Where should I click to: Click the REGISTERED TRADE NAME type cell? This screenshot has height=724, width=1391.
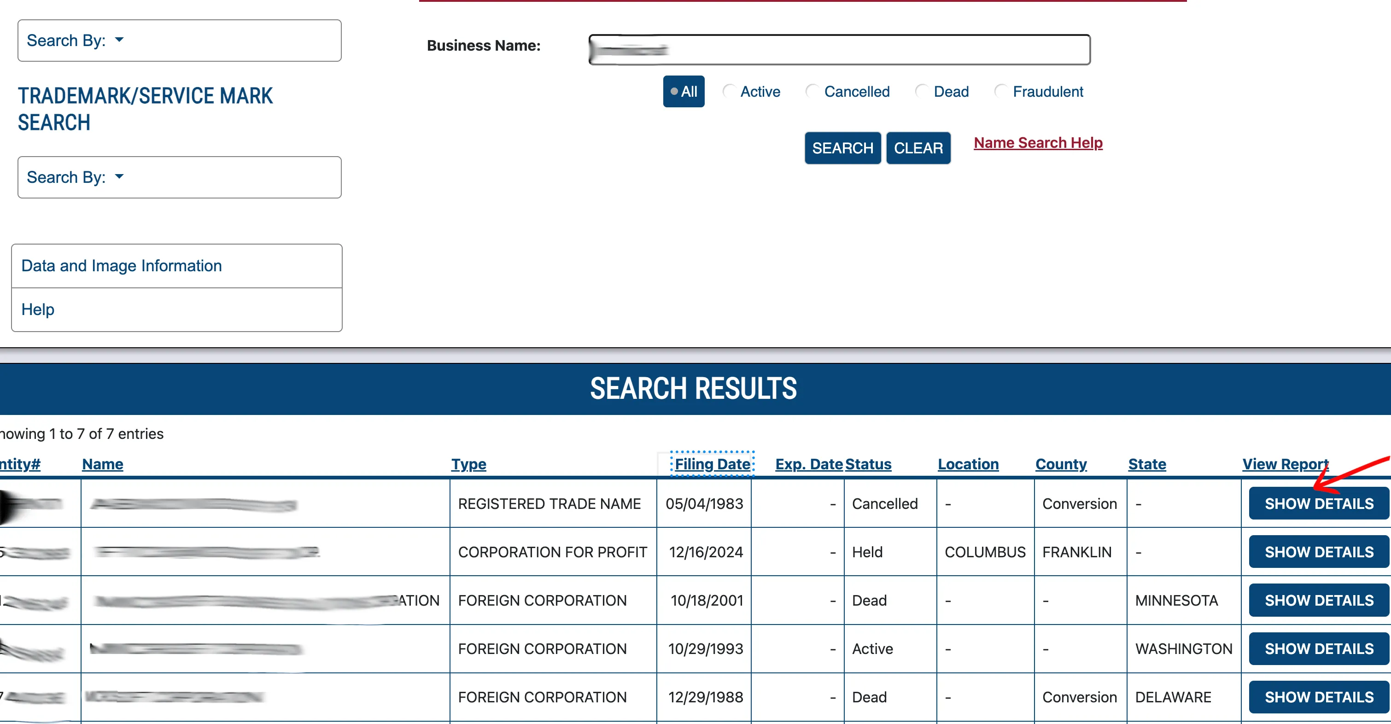coord(553,504)
